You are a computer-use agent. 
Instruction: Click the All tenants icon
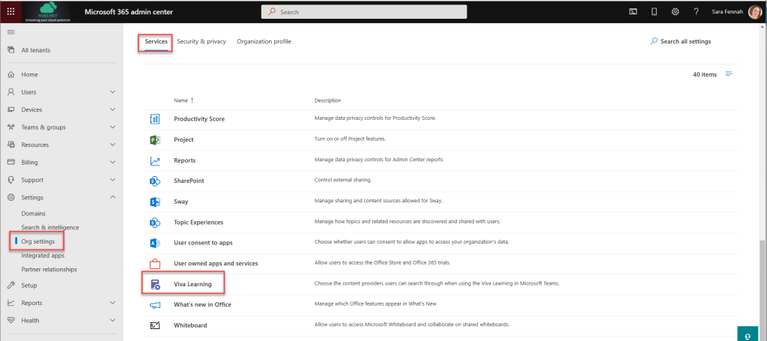coord(10,50)
